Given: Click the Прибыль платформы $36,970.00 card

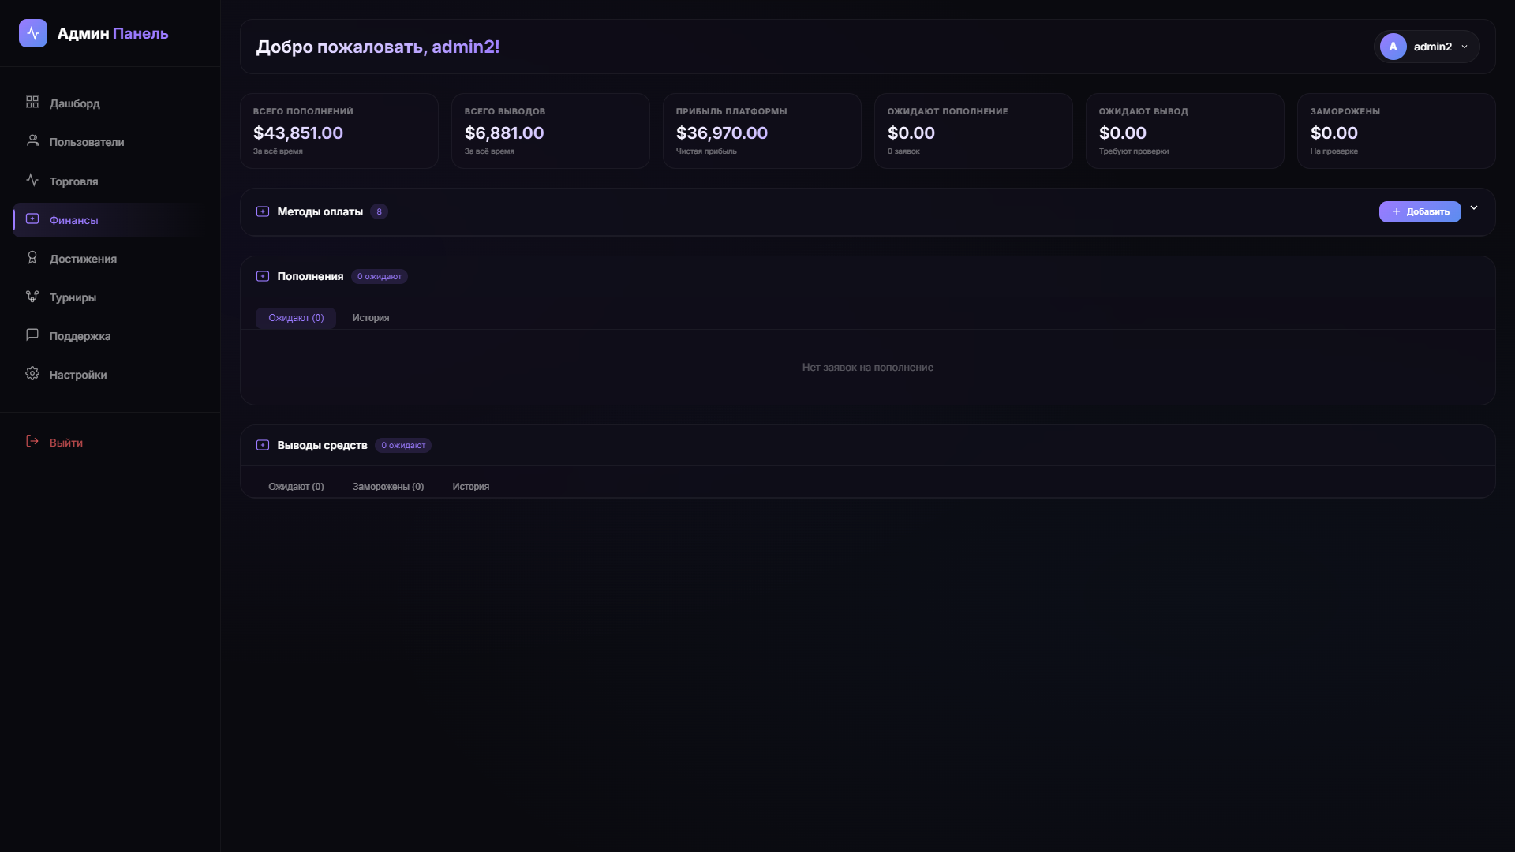Looking at the screenshot, I should (762, 131).
